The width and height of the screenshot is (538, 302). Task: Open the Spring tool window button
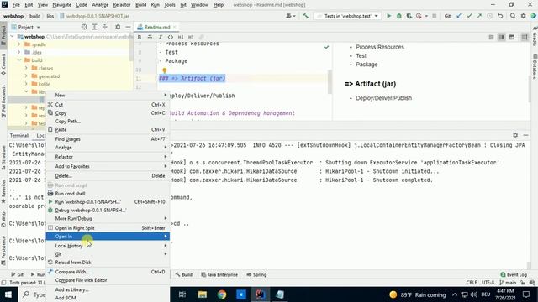point(256,274)
